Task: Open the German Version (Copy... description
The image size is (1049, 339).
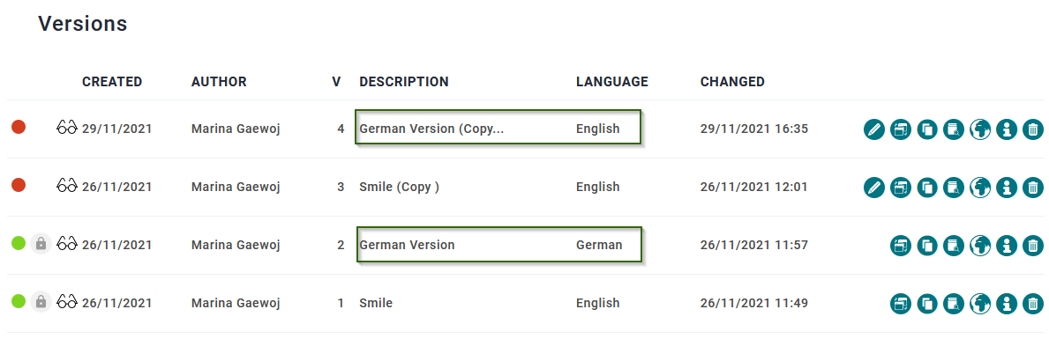Action: [x=431, y=129]
